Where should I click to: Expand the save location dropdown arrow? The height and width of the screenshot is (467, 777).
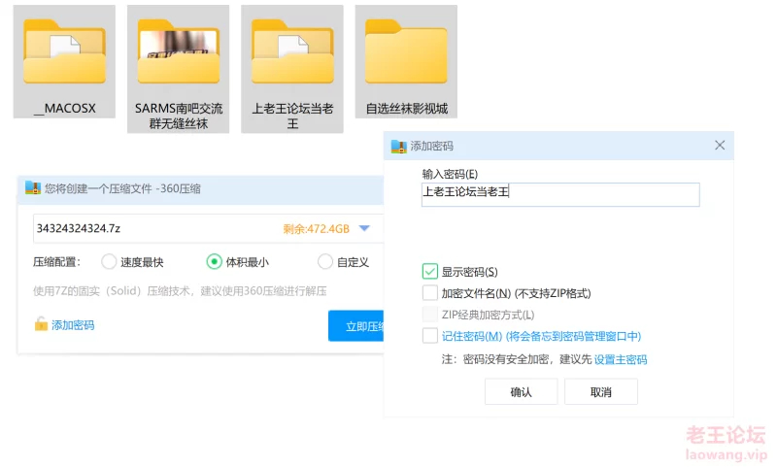[x=364, y=228]
